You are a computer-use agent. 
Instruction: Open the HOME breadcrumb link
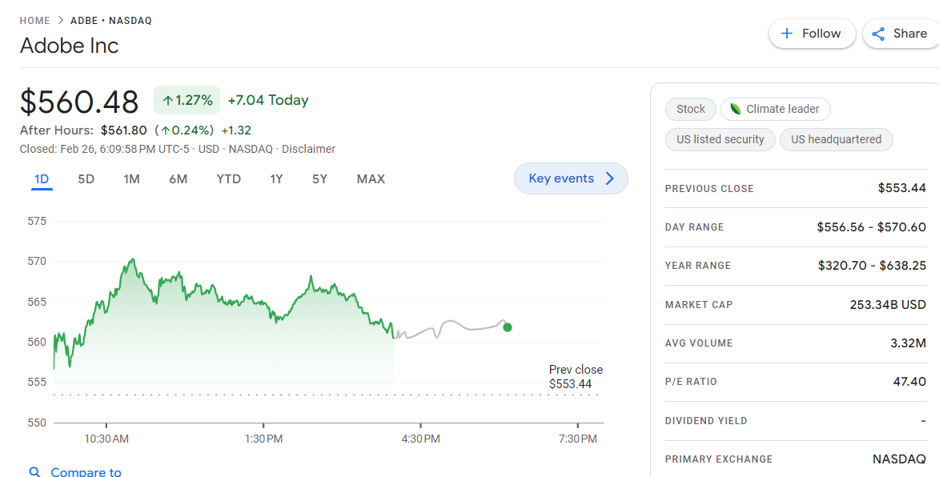point(34,20)
